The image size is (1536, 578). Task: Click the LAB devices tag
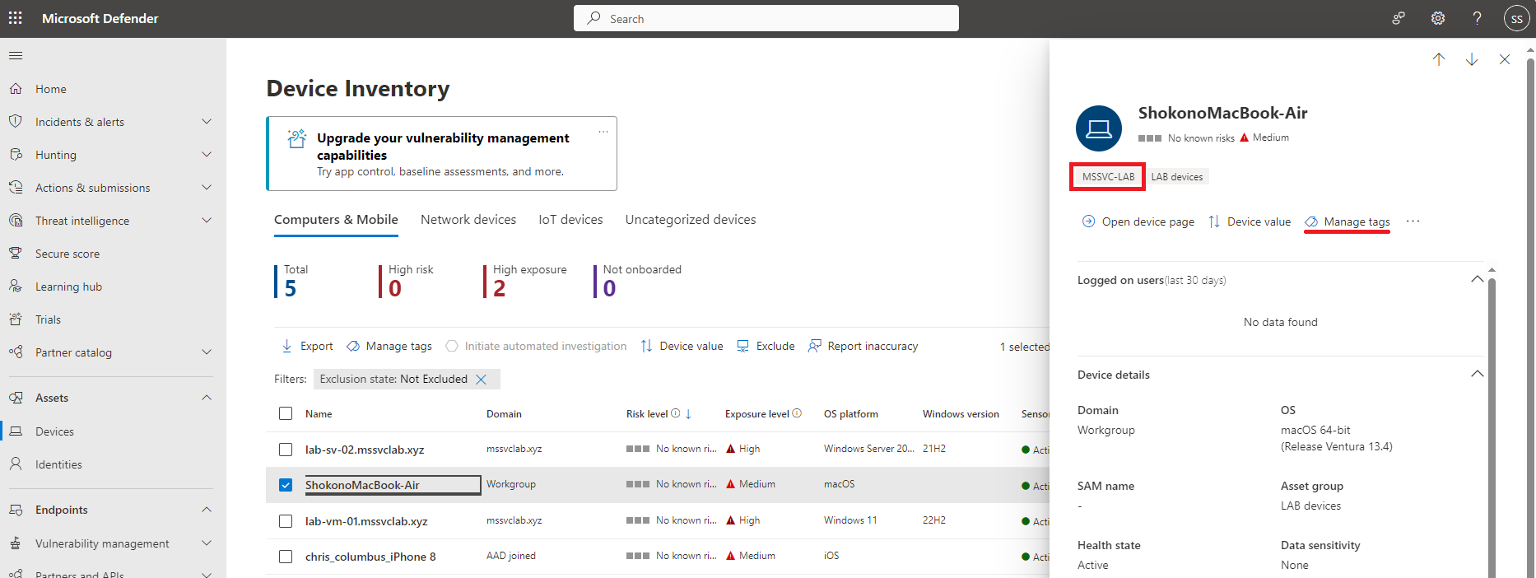click(1177, 177)
